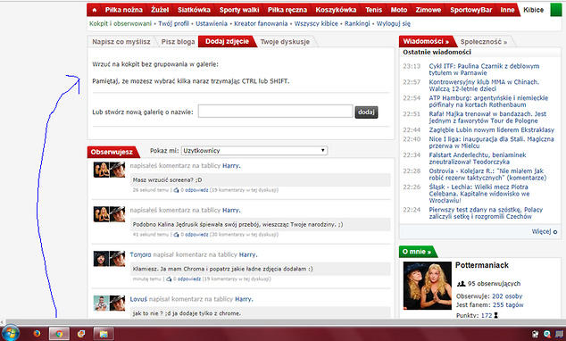Screen dimensions: 566x341
Task: Open the Zimowe section
Action: [429, 10]
